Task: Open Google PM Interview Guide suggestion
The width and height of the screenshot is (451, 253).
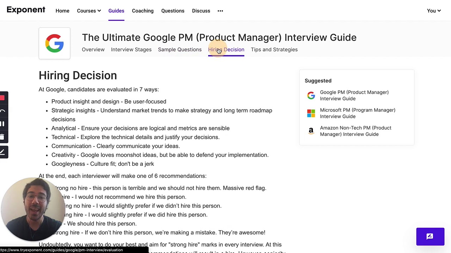Action: [x=354, y=96]
